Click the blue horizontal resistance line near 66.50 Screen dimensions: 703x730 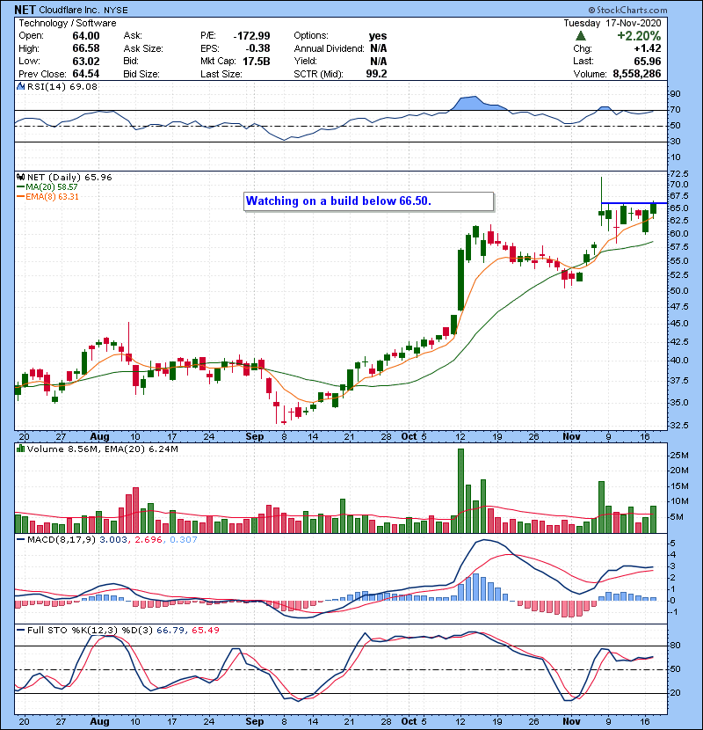pos(634,203)
